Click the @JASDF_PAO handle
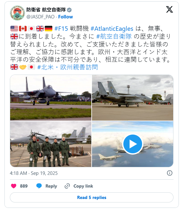 tap(40, 17)
